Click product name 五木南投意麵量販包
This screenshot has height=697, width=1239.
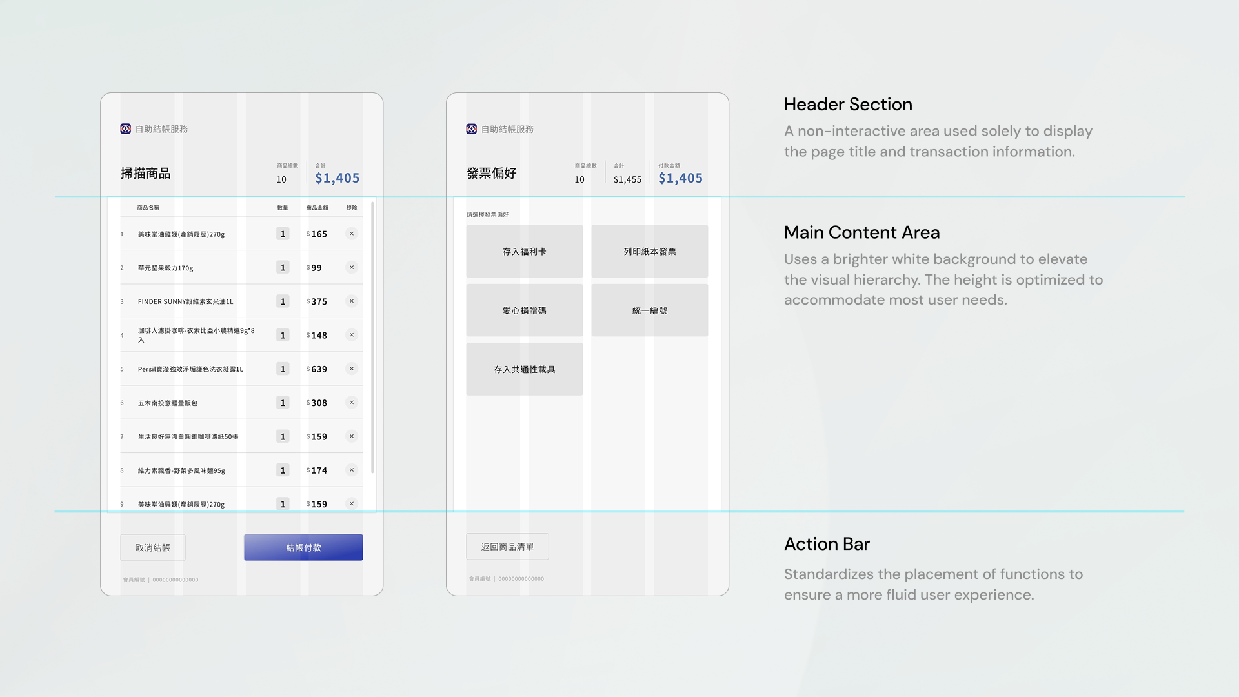click(x=168, y=403)
